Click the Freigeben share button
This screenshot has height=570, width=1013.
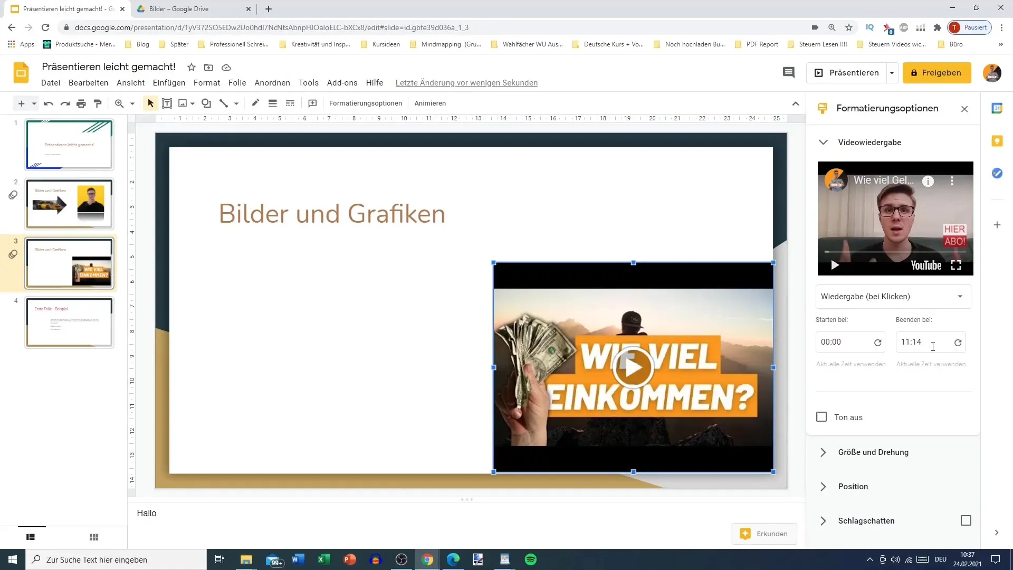tap(936, 73)
